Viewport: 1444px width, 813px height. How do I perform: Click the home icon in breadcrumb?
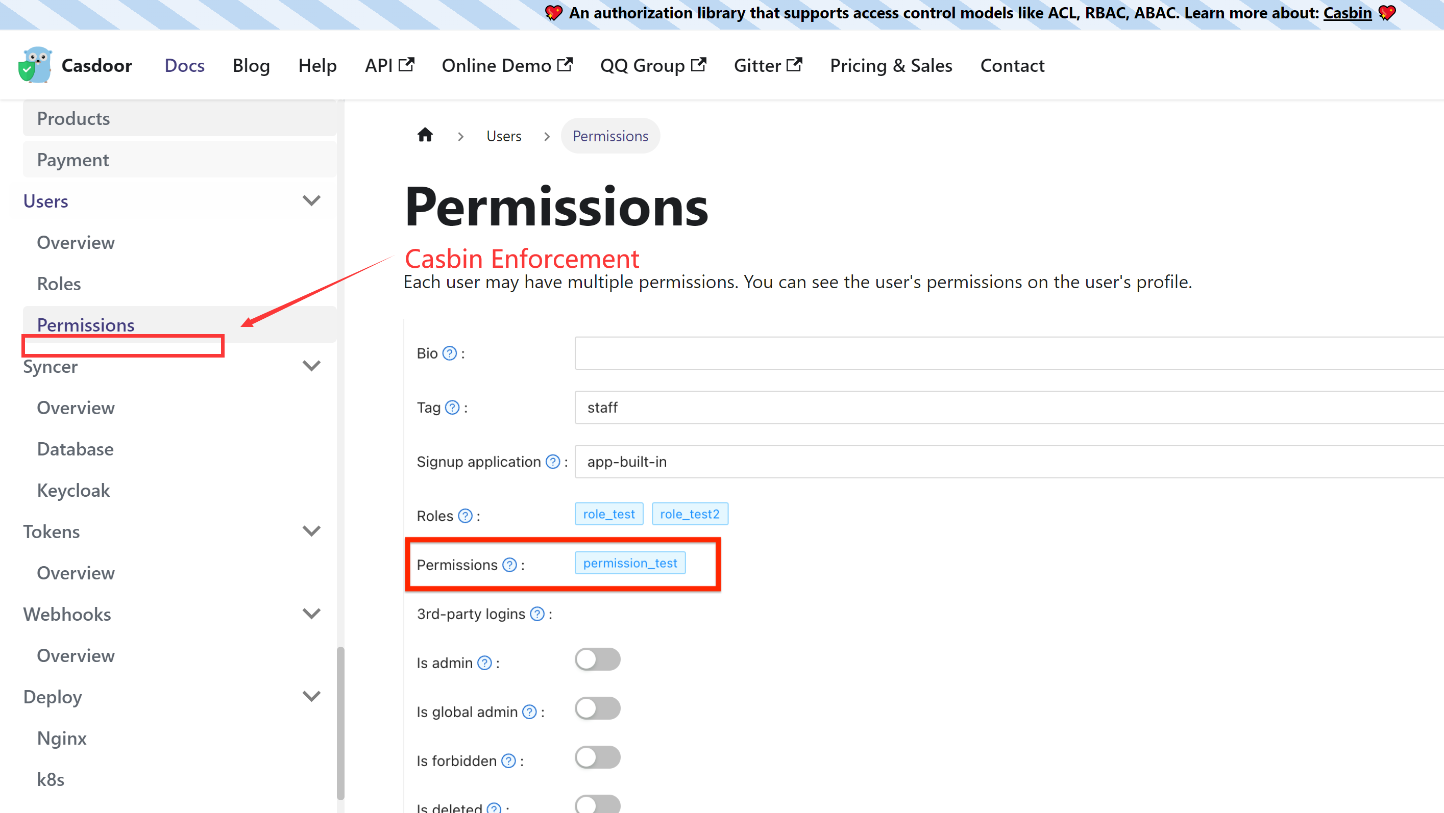[x=425, y=135]
